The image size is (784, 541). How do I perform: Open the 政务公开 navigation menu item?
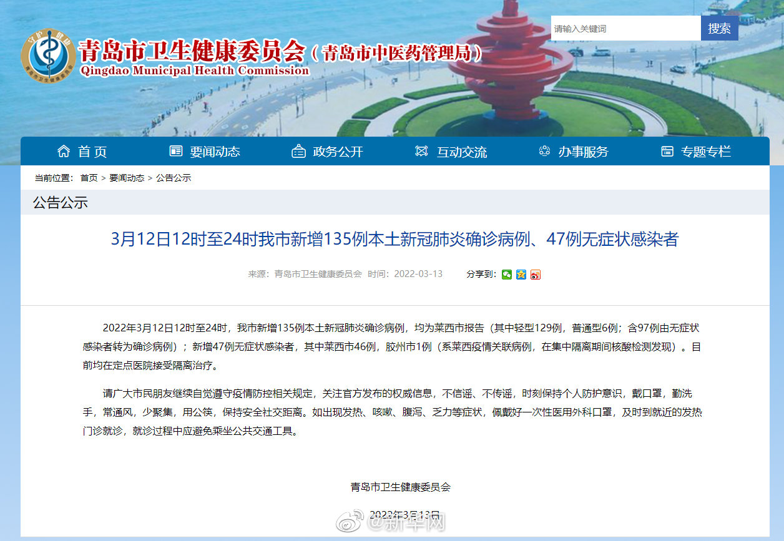point(338,152)
